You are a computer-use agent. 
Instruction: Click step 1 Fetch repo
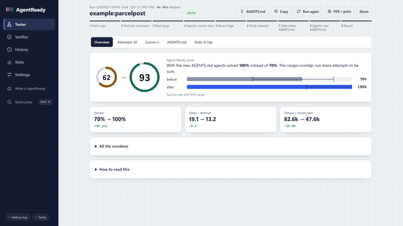coord(105,24)
